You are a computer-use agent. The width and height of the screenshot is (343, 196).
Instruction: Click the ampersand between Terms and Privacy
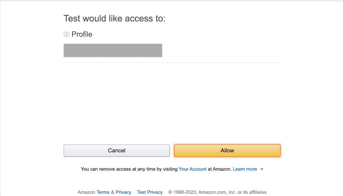[113, 192]
